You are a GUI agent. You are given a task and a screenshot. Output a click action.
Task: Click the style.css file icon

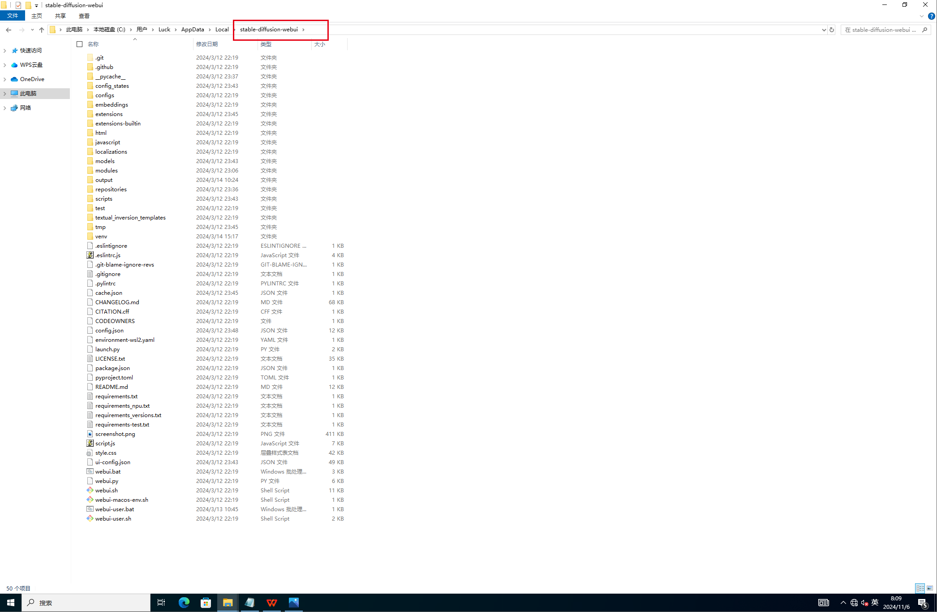tap(90, 453)
